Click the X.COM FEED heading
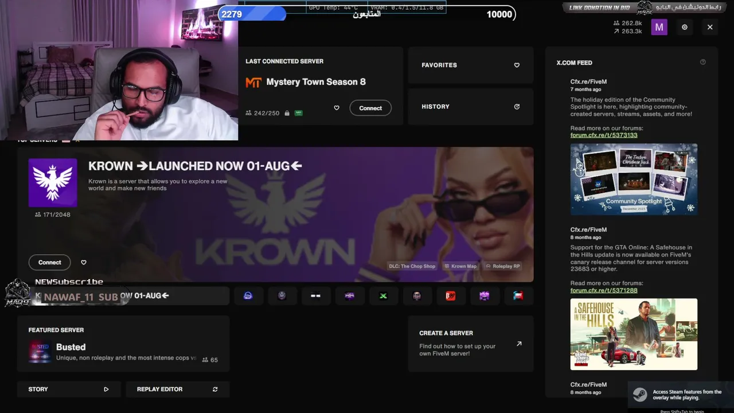This screenshot has width=734, height=413. (x=574, y=63)
